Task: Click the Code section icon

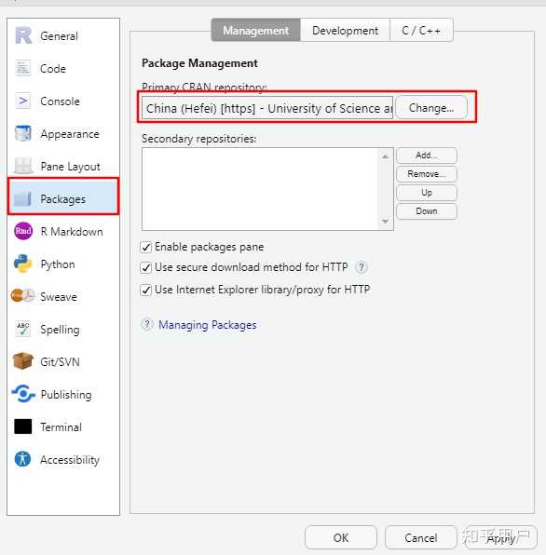Action: tap(23, 68)
